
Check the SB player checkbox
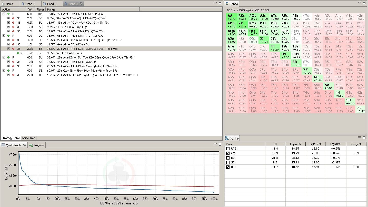click(228, 162)
